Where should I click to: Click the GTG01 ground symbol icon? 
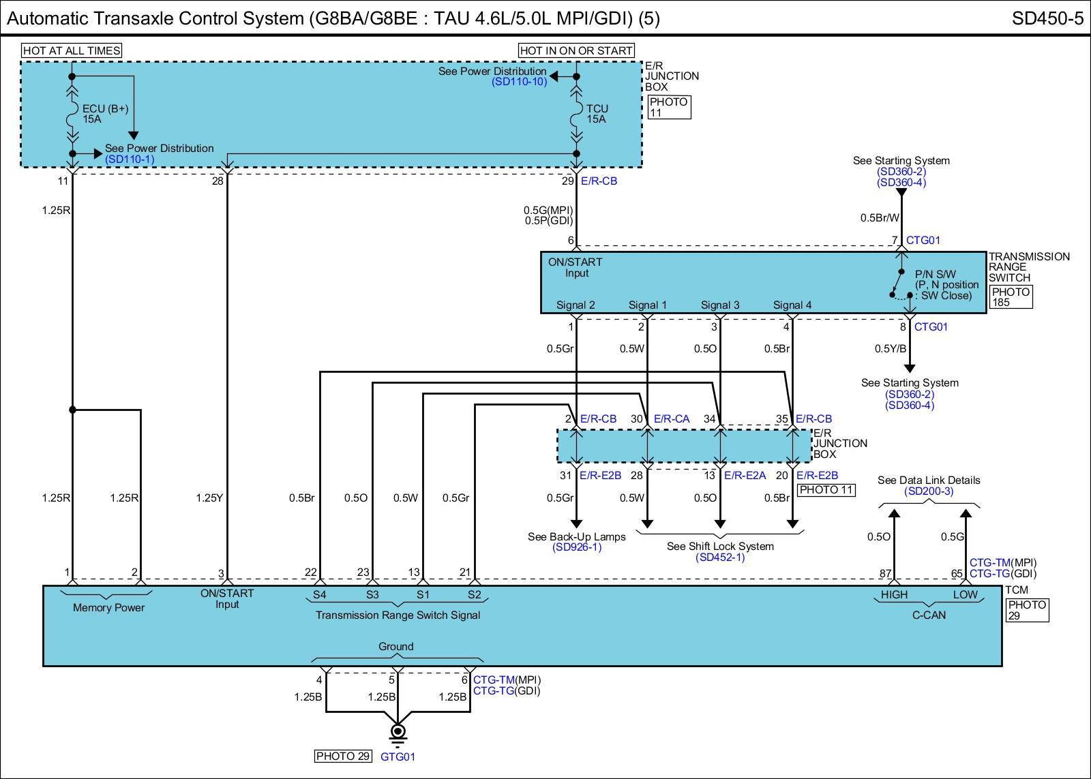(x=398, y=733)
